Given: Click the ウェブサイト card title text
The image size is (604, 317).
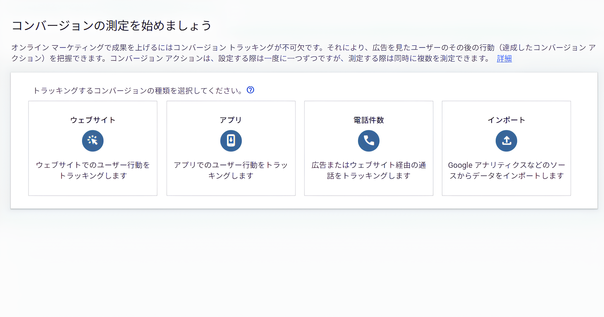Looking at the screenshot, I should point(92,120).
